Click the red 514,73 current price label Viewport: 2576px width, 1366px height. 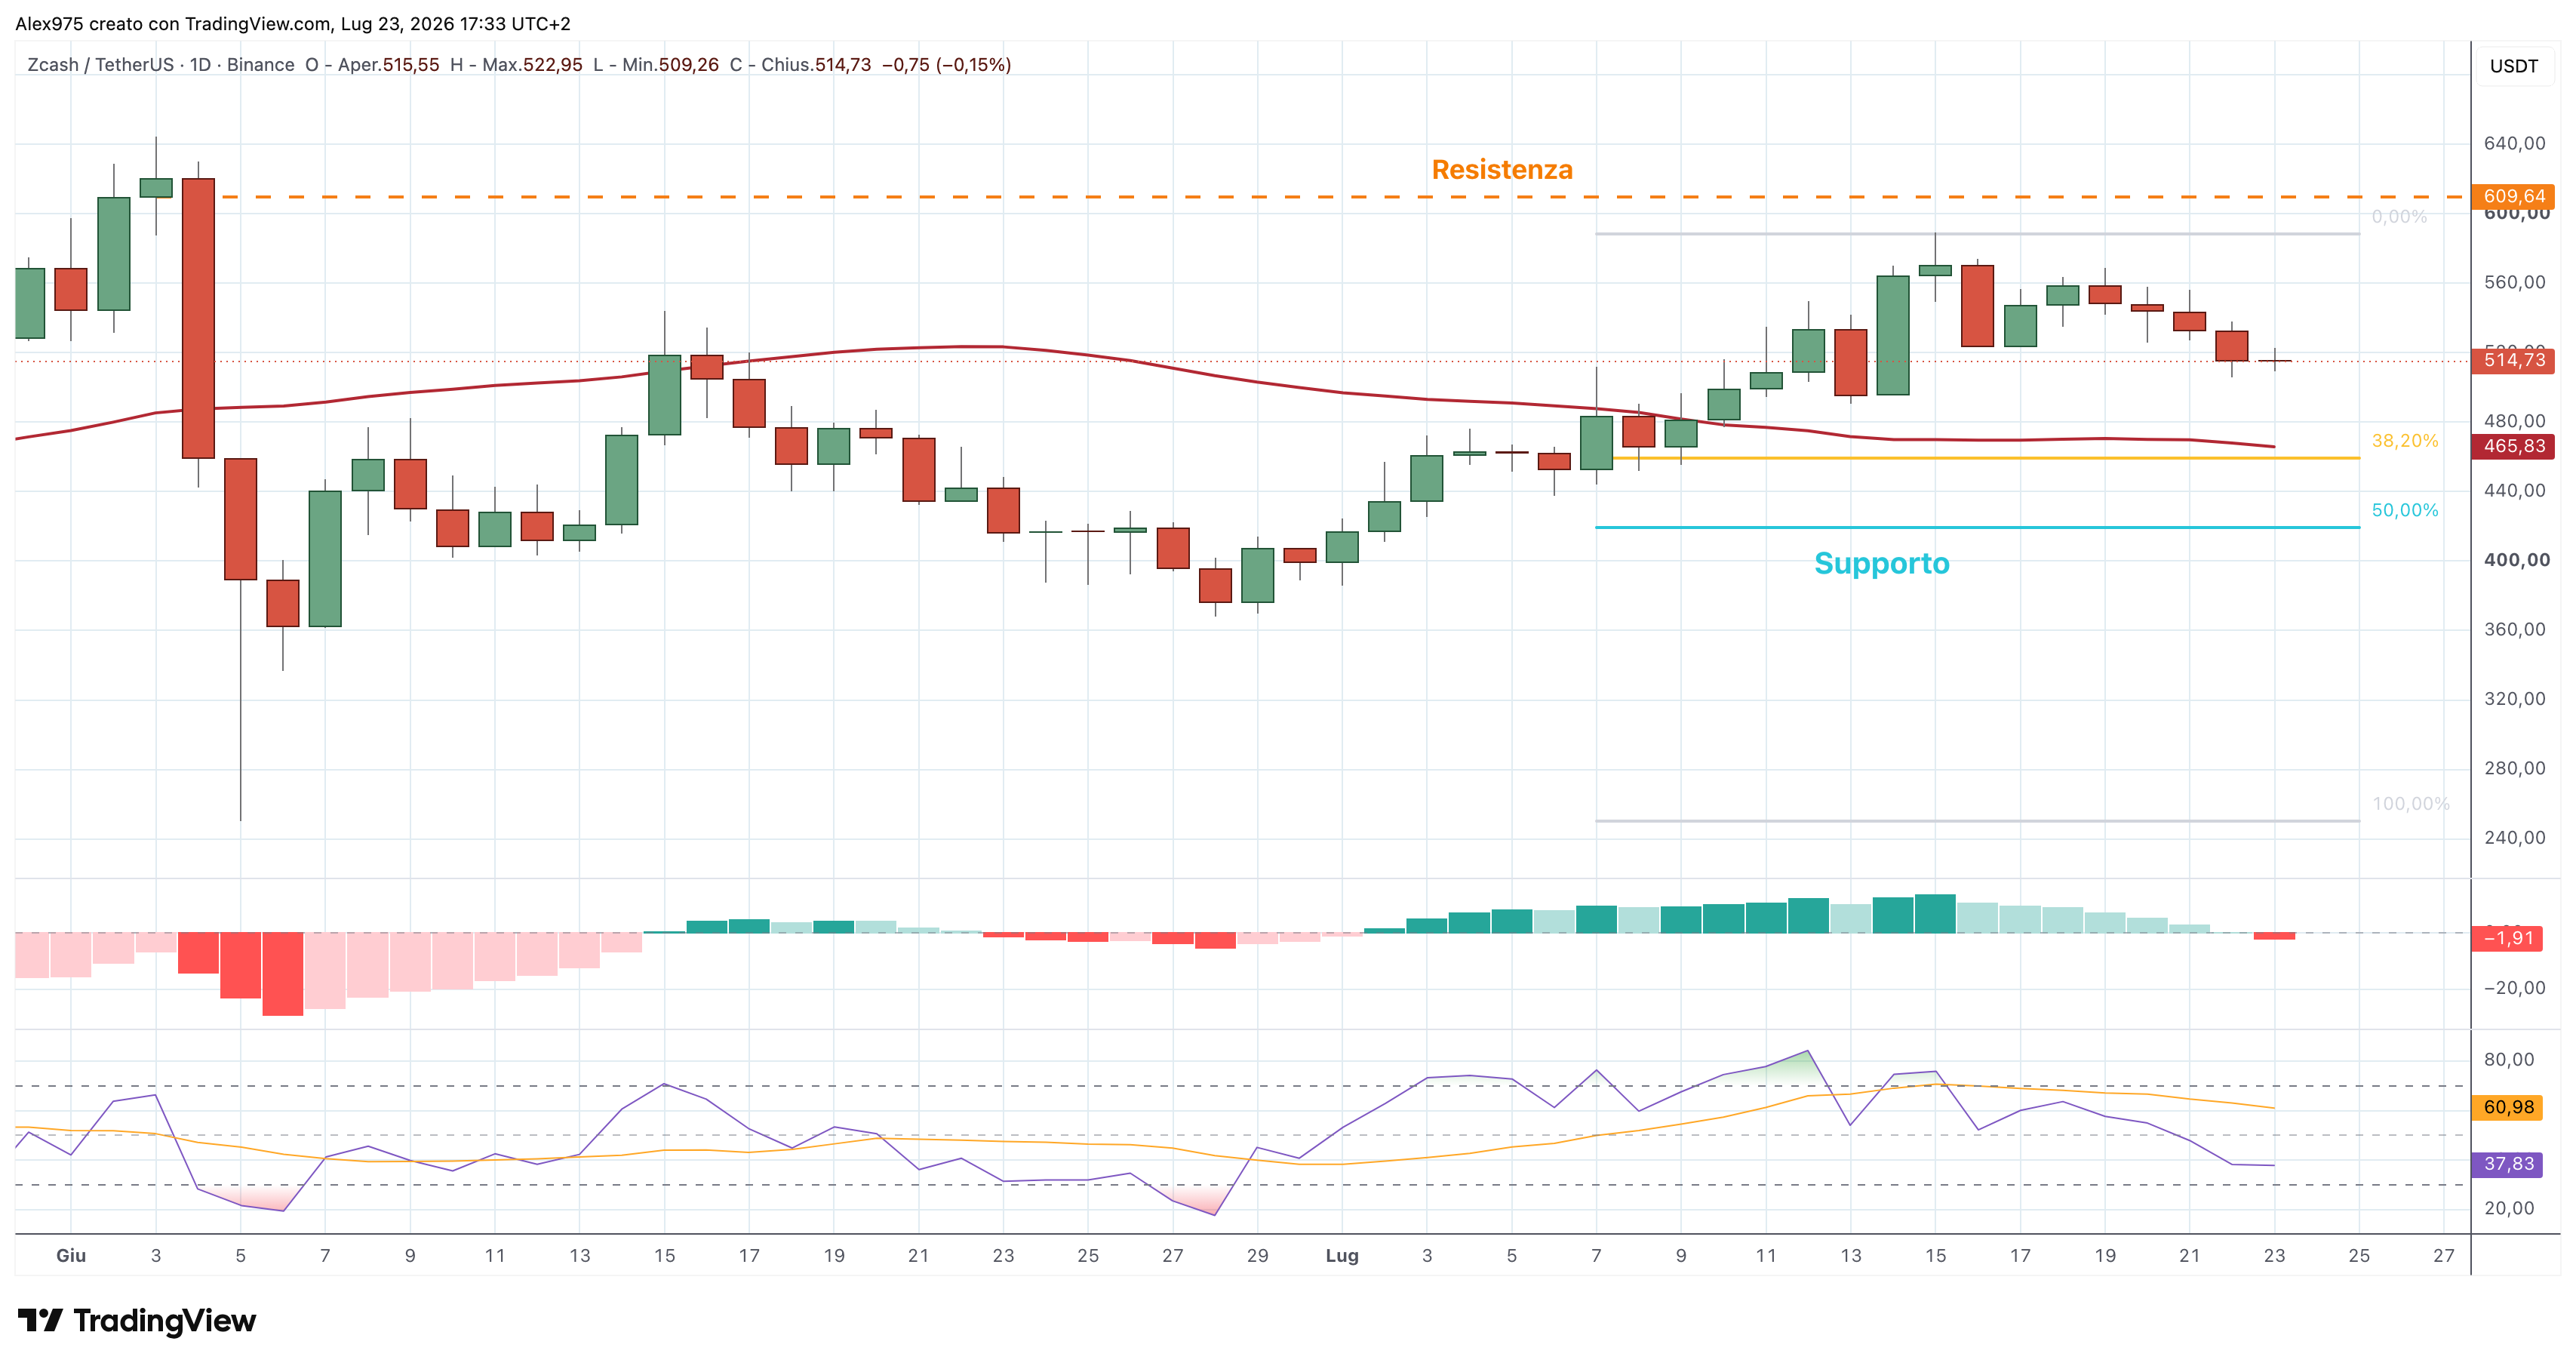point(2513,360)
